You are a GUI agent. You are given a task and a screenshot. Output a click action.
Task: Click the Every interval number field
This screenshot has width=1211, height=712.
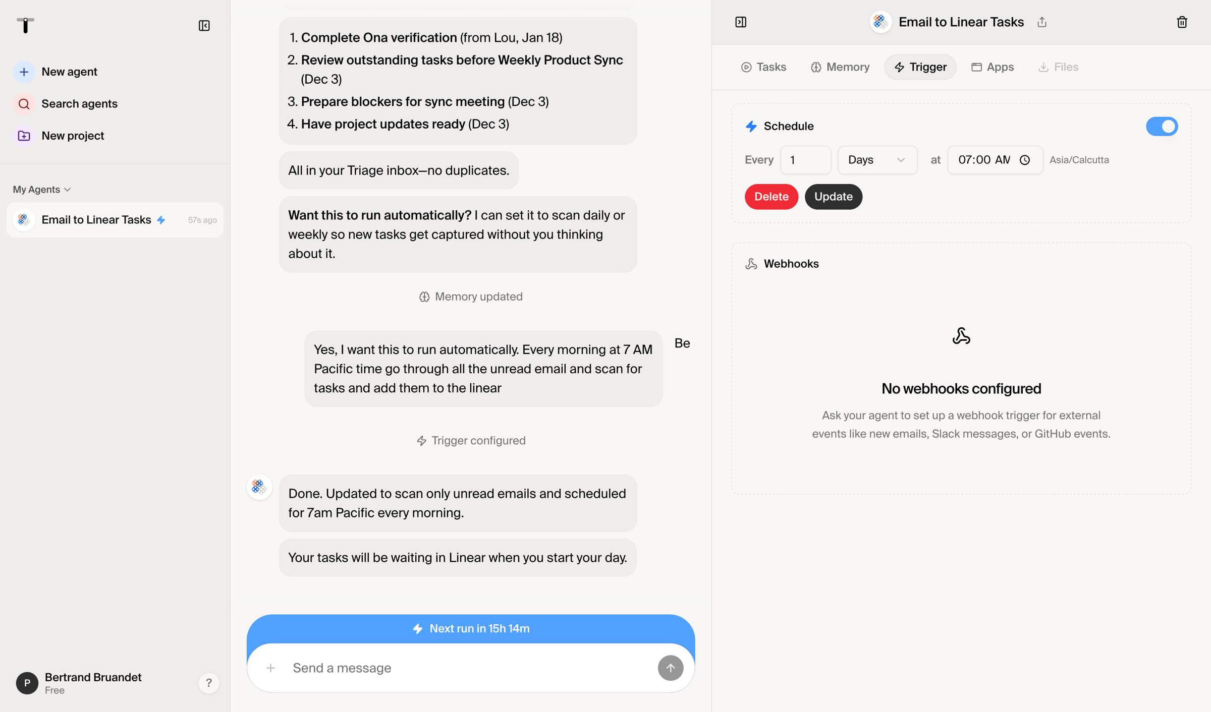[x=805, y=160]
